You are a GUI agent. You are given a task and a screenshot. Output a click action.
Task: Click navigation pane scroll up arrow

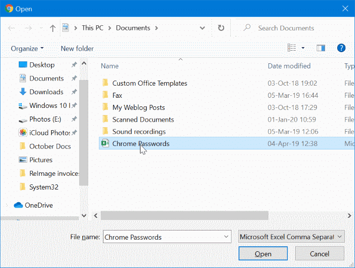coord(84,63)
